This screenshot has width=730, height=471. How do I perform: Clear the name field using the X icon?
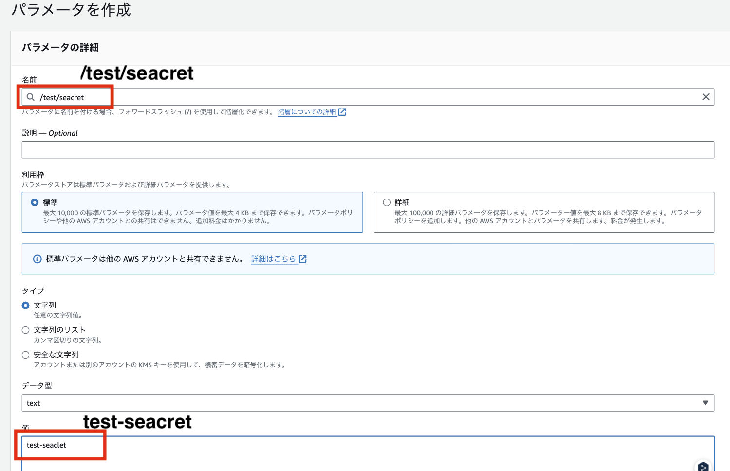706,97
